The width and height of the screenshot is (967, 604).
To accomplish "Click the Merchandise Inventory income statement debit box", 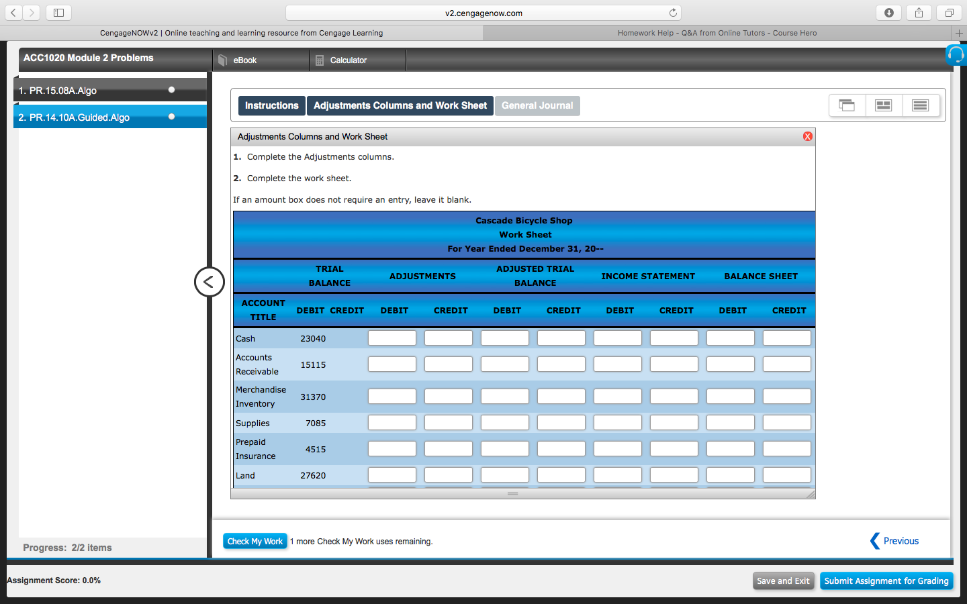I will (x=618, y=397).
